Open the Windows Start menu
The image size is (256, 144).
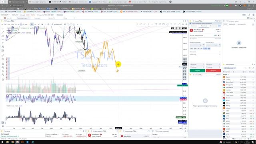[2, 142]
